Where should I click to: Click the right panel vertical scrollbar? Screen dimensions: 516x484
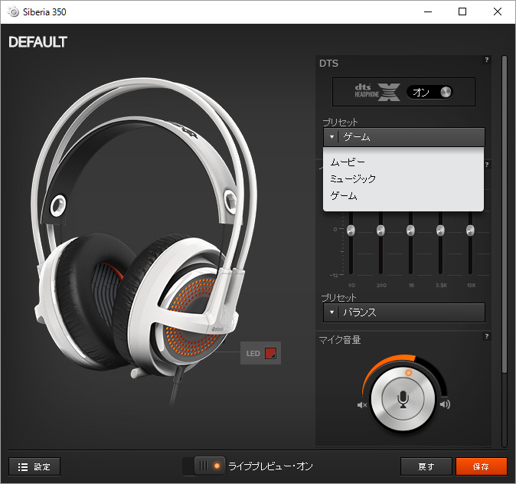click(x=505, y=214)
